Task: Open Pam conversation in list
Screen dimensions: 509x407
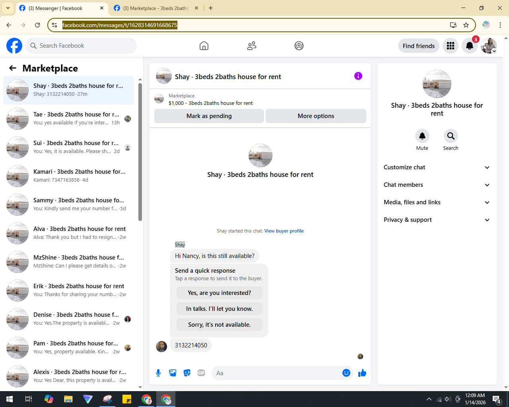Action: click(69, 348)
